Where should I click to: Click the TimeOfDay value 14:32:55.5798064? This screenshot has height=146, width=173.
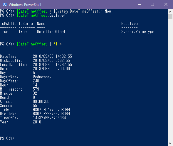49,118
